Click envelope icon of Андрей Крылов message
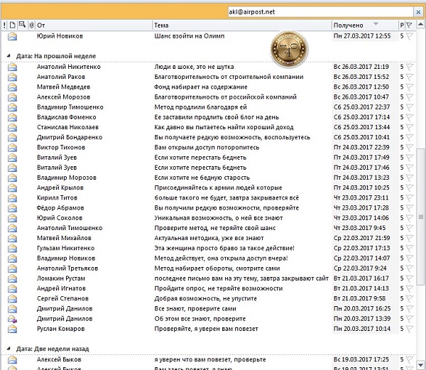Screen dimensions: 426x370 point(12,187)
